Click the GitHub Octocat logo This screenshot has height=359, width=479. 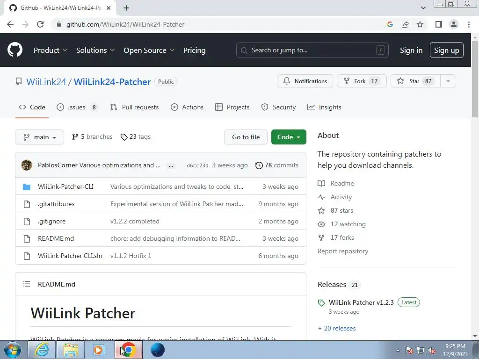tap(15, 50)
